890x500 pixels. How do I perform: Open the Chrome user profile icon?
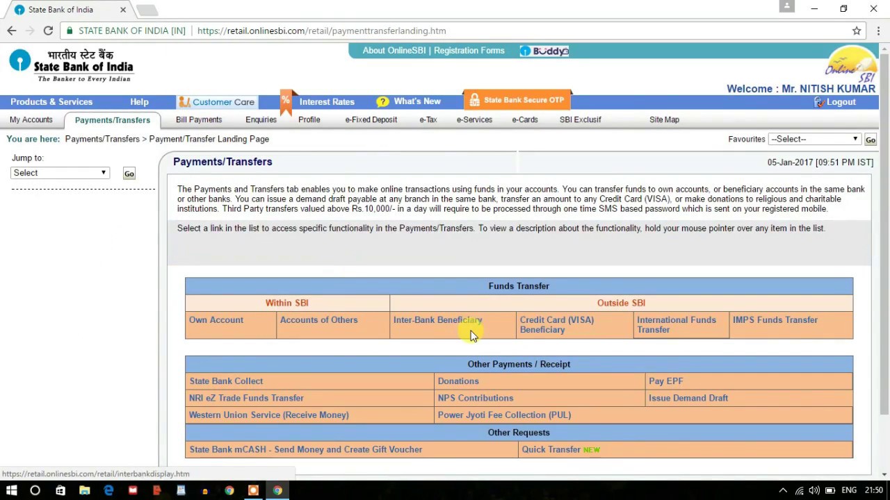(x=786, y=6)
